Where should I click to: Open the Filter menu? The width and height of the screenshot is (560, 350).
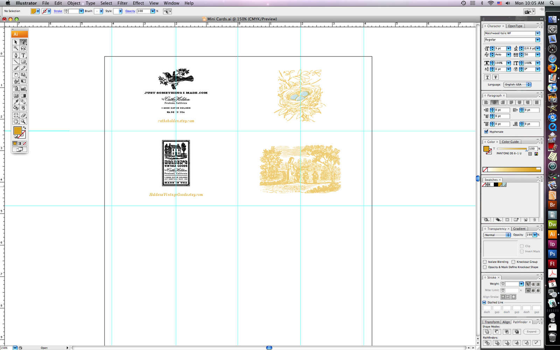(122, 3)
